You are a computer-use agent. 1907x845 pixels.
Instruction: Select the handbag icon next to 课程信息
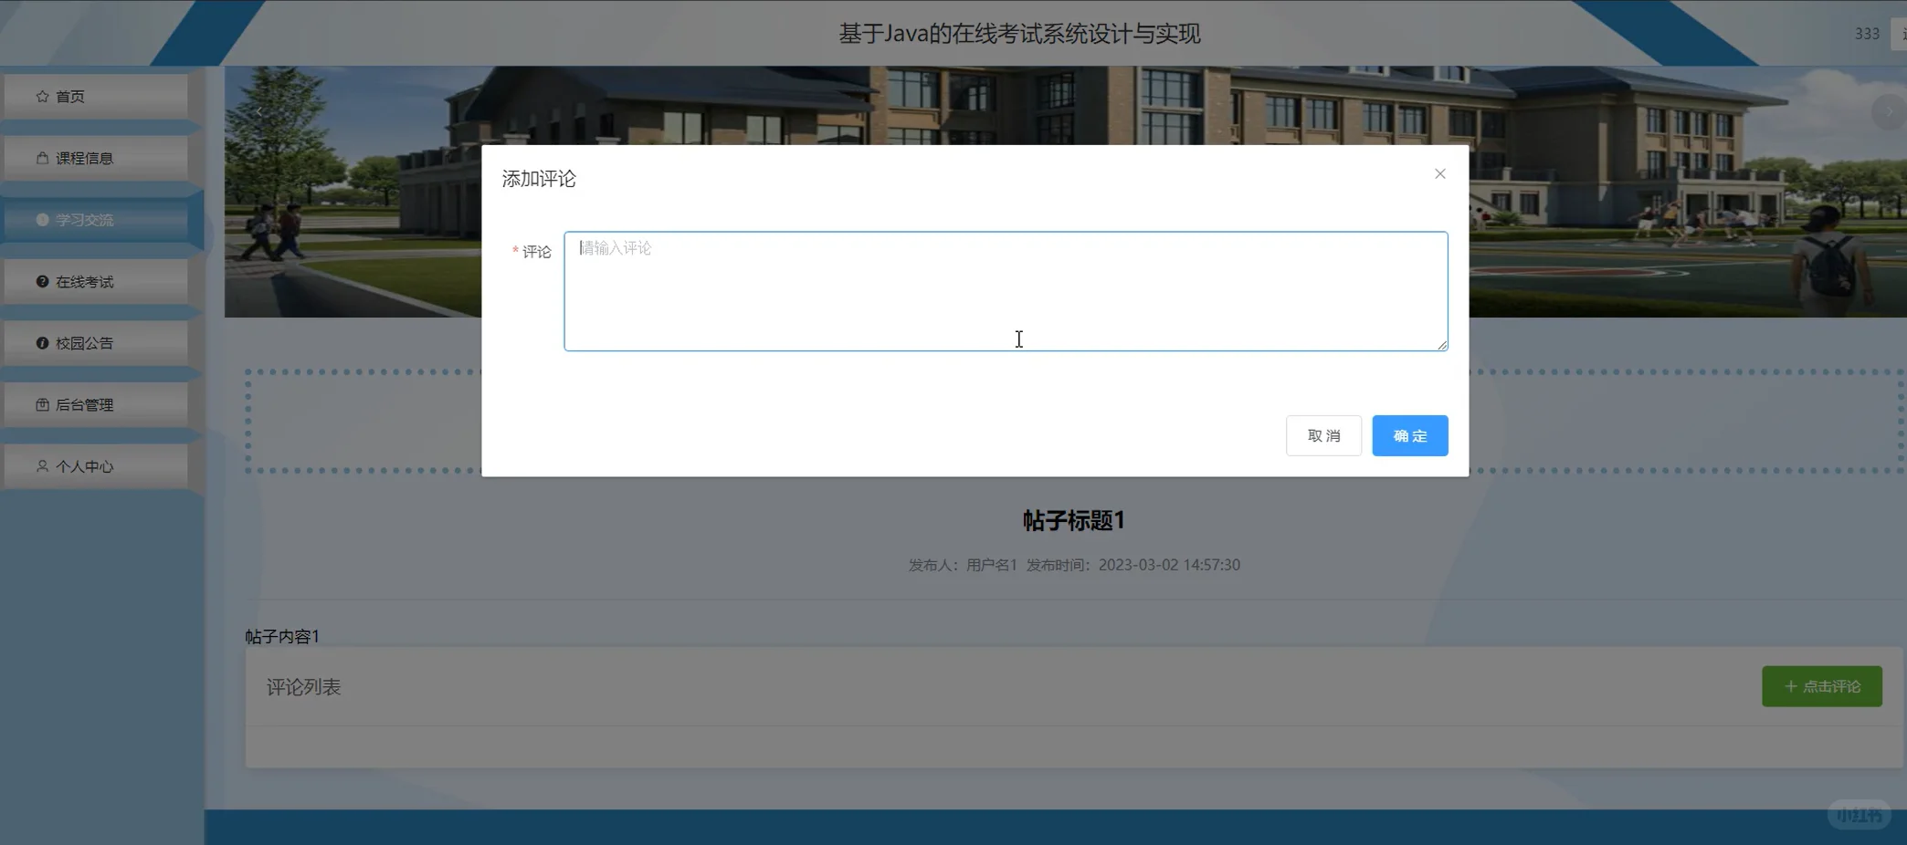pyautogui.click(x=41, y=157)
